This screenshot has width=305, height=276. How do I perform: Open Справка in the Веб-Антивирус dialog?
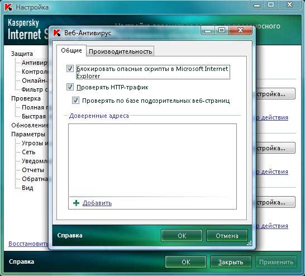(x=70, y=235)
